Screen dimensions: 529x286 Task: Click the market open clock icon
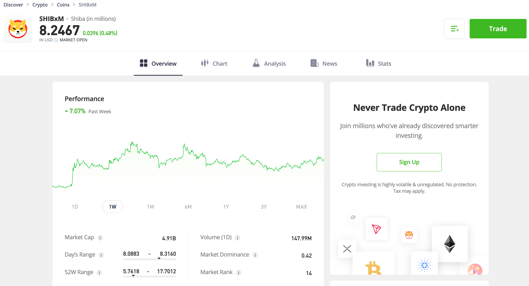(x=56, y=40)
